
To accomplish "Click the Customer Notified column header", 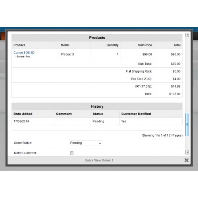I will pyautogui.click(x=136, y=114).
